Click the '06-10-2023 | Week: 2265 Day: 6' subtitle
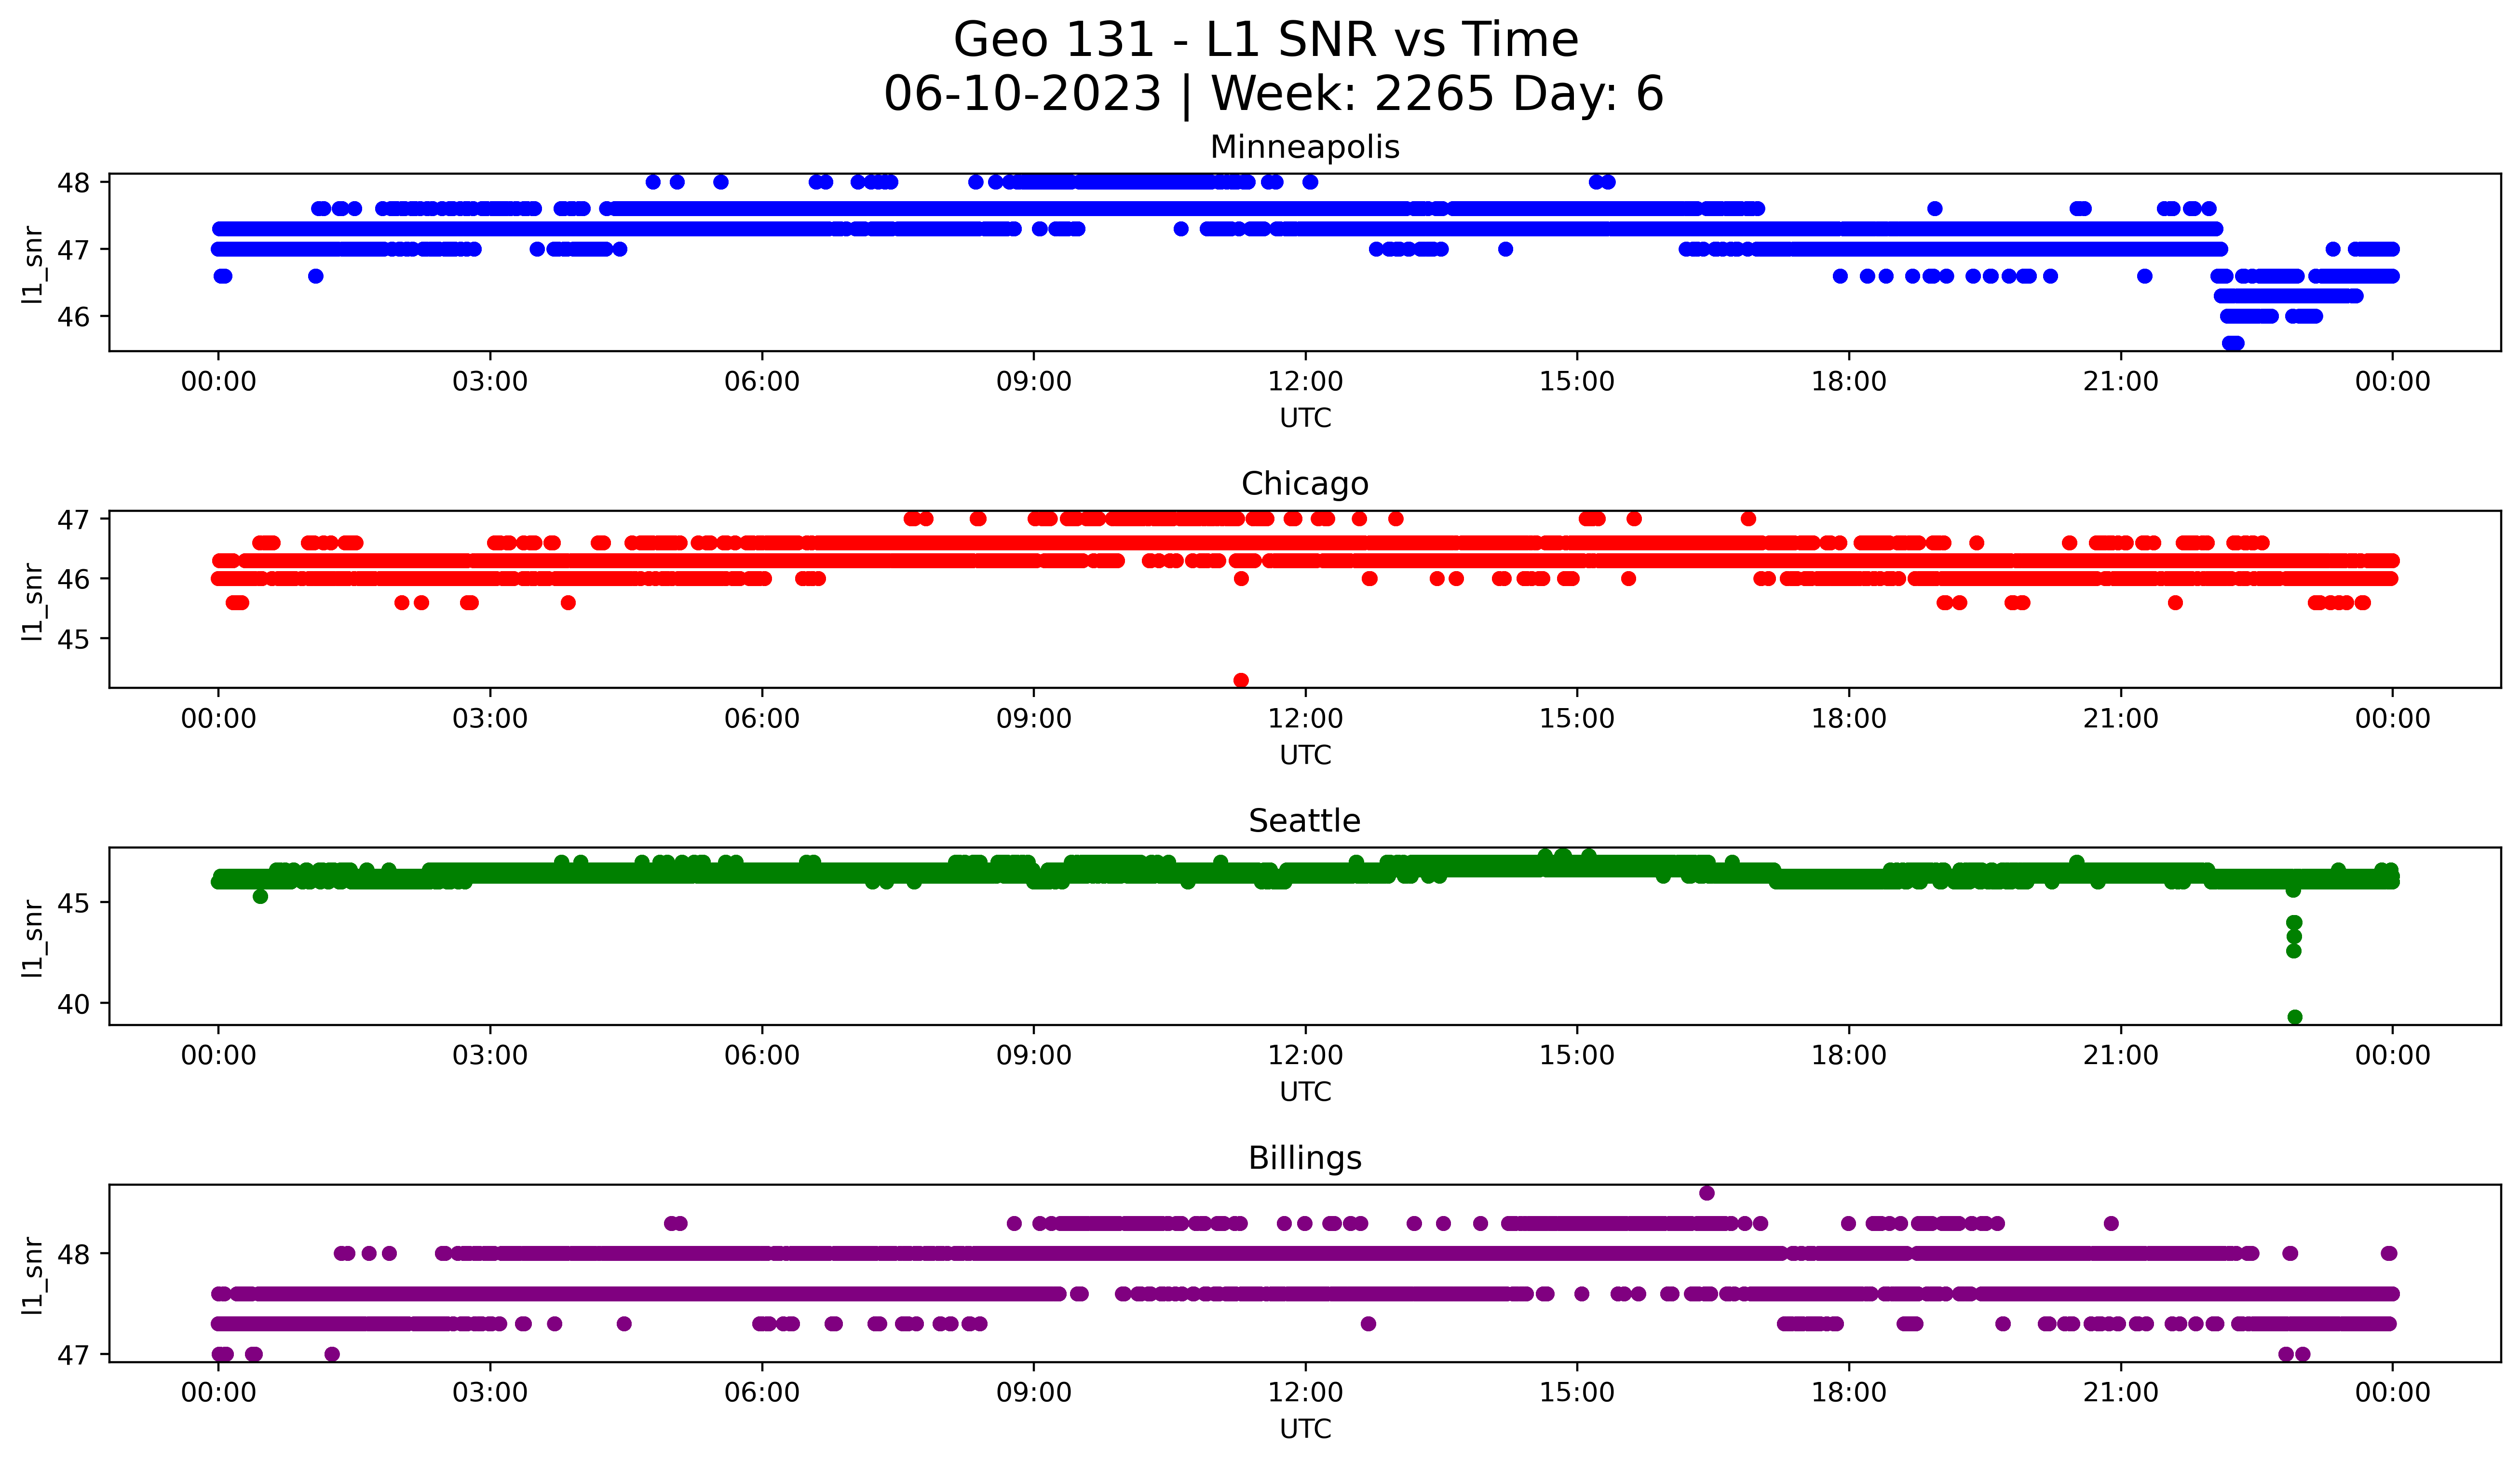Screen dimensions: 2520x1463 [1273, 94]
